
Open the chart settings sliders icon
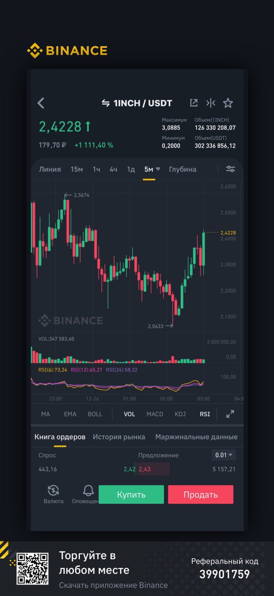click(230, 169)
